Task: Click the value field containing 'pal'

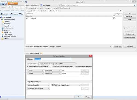Action: click(71, 70)
